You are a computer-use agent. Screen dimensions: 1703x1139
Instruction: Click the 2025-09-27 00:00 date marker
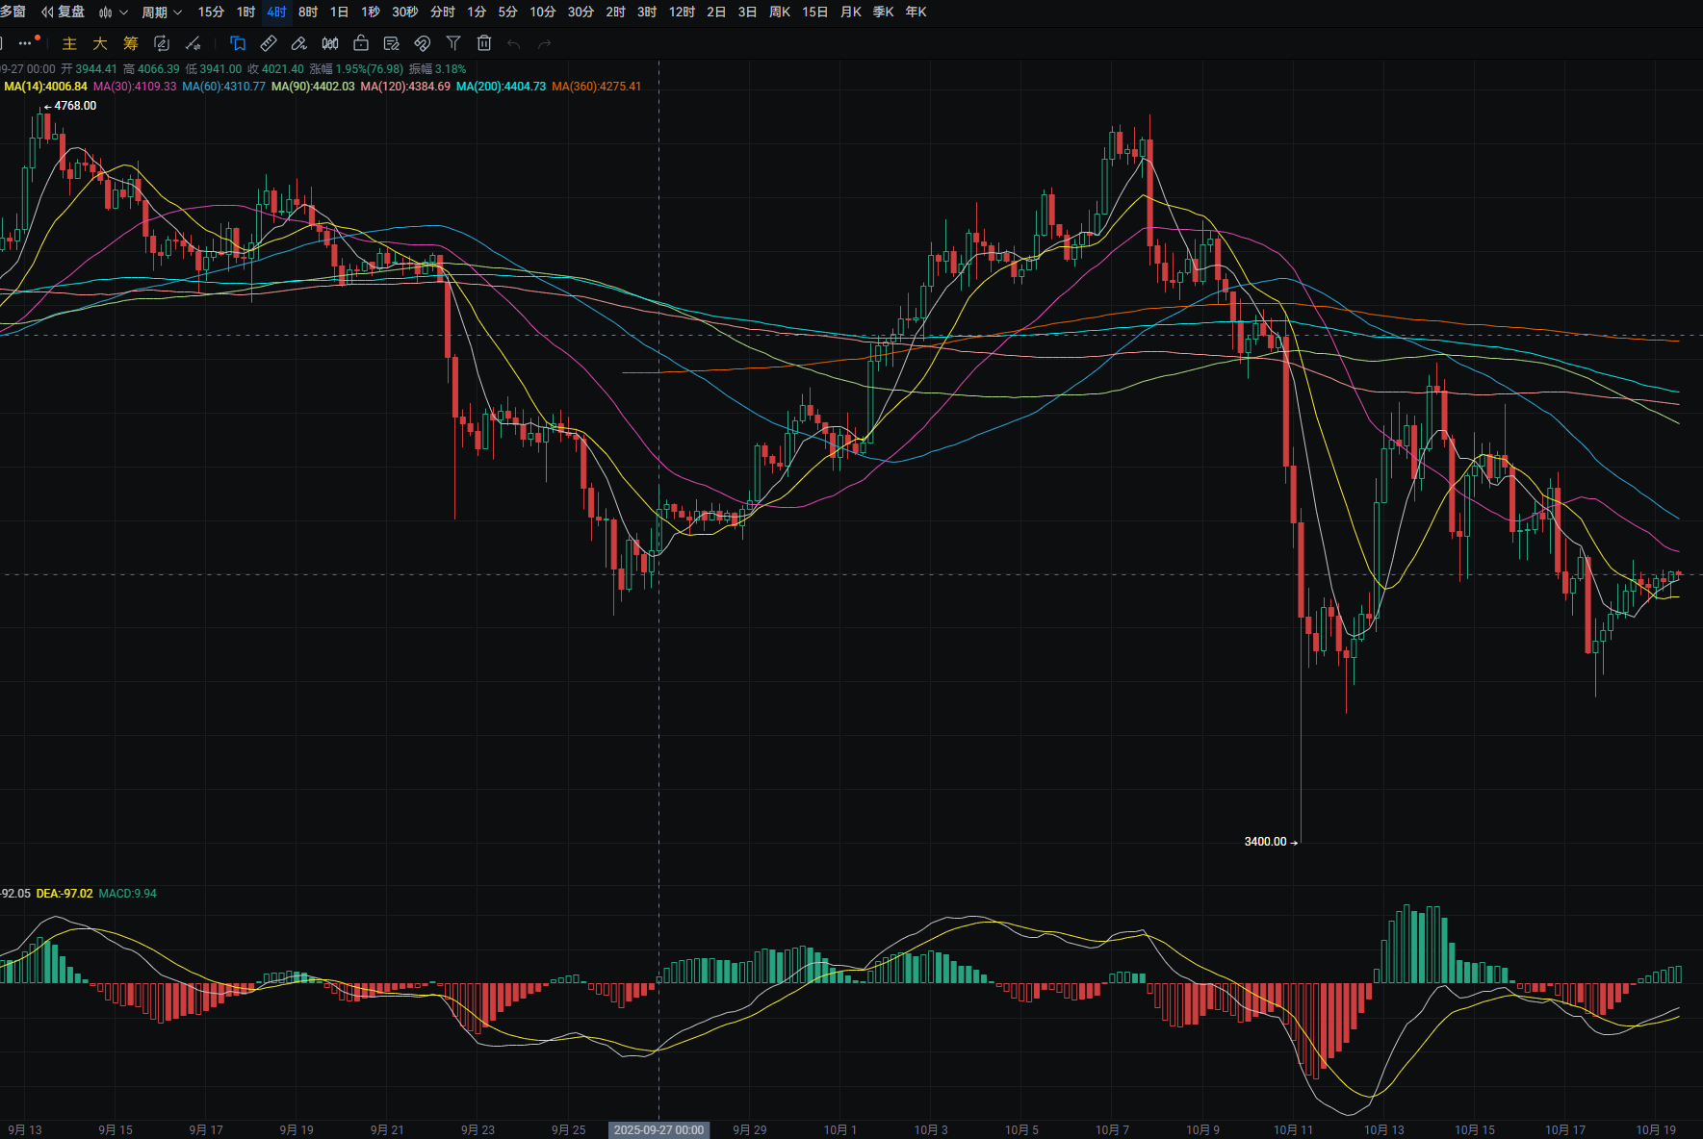(x=658, y=1129)
